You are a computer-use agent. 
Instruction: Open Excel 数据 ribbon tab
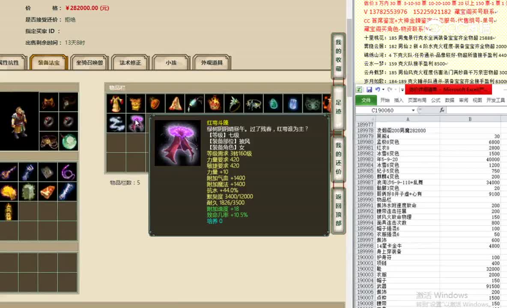point(450,101)
